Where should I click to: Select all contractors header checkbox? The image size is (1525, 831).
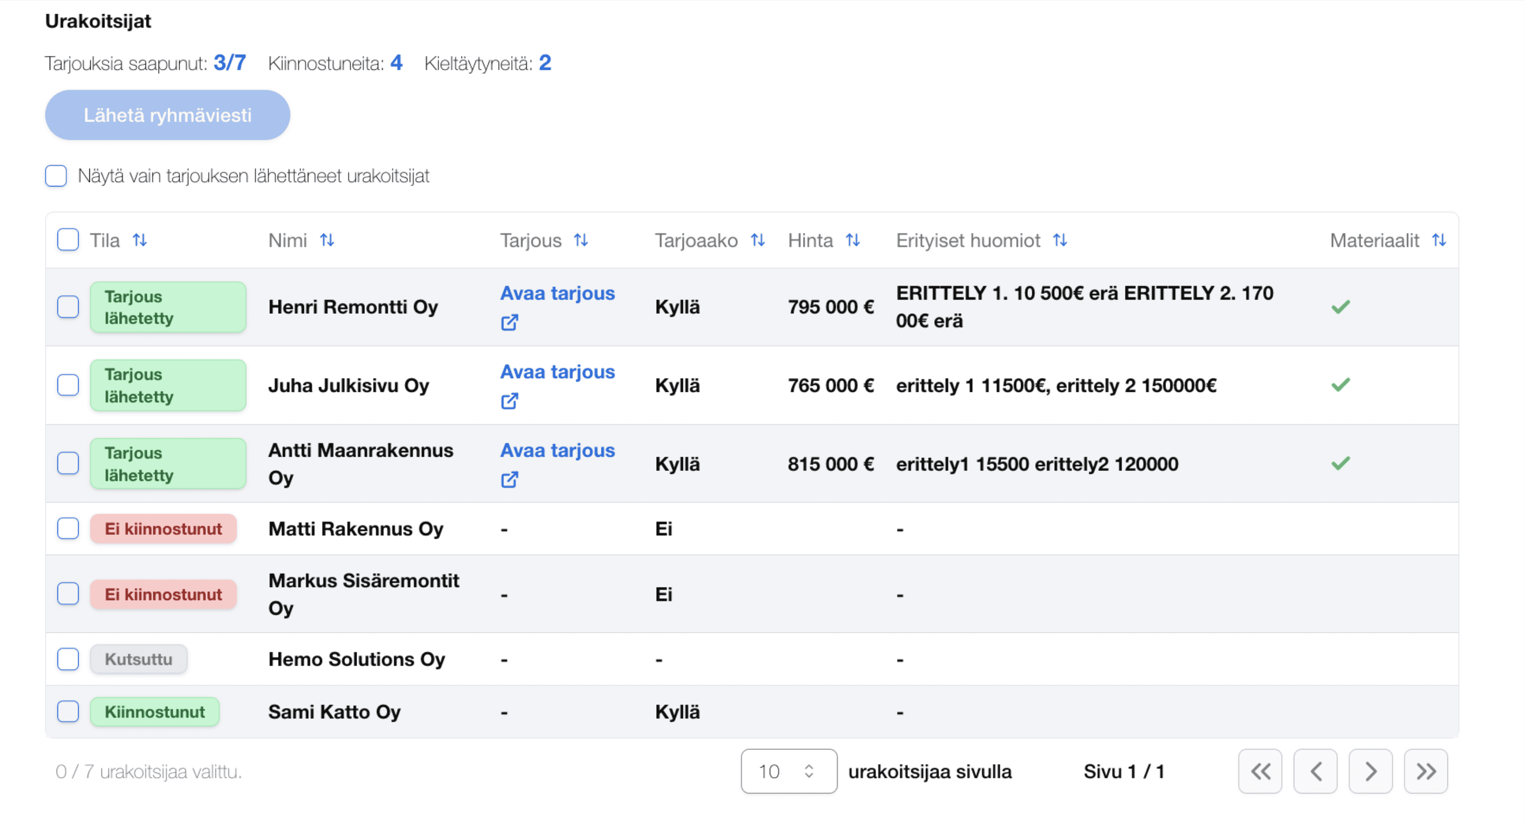pos(68,240)
